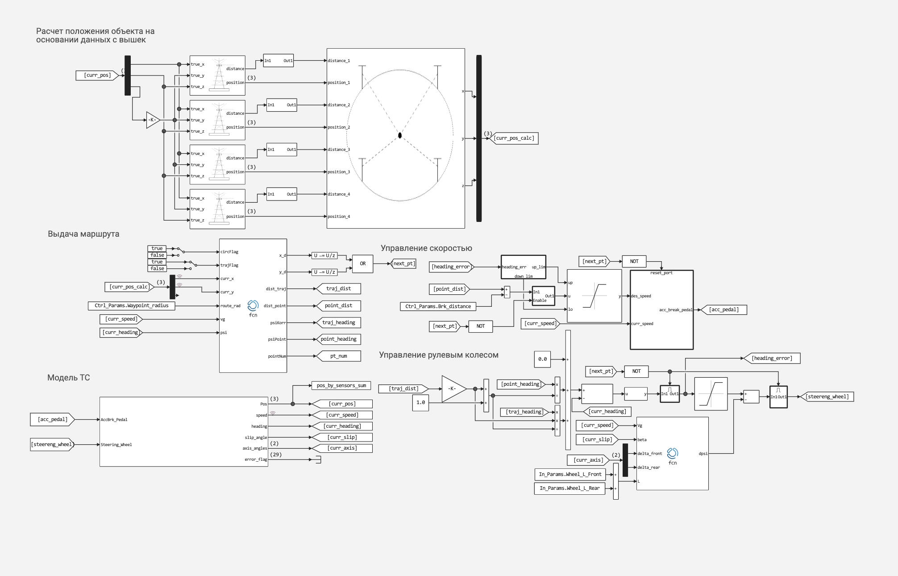Click the 'Управление скоростью' annotation
Viewport: 898px width, 576px height.
coord(426,248)
